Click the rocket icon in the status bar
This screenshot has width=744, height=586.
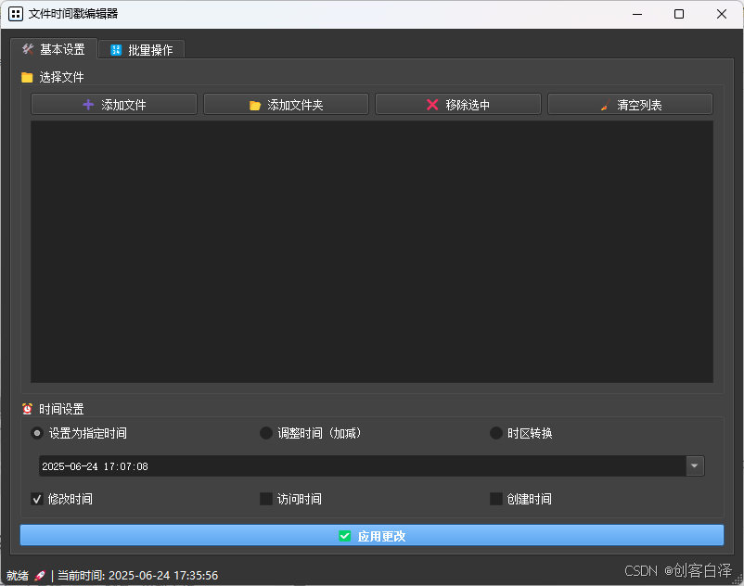40,576
